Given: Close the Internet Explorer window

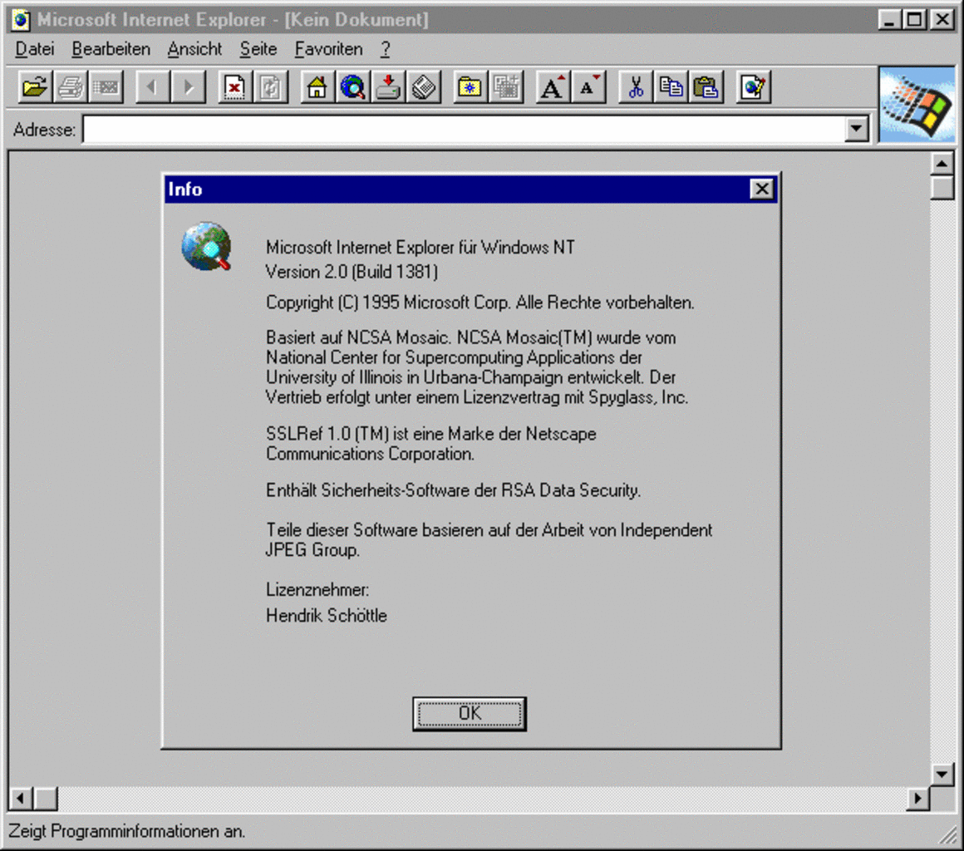Looking at the screenshot, I should pos(942,20).
